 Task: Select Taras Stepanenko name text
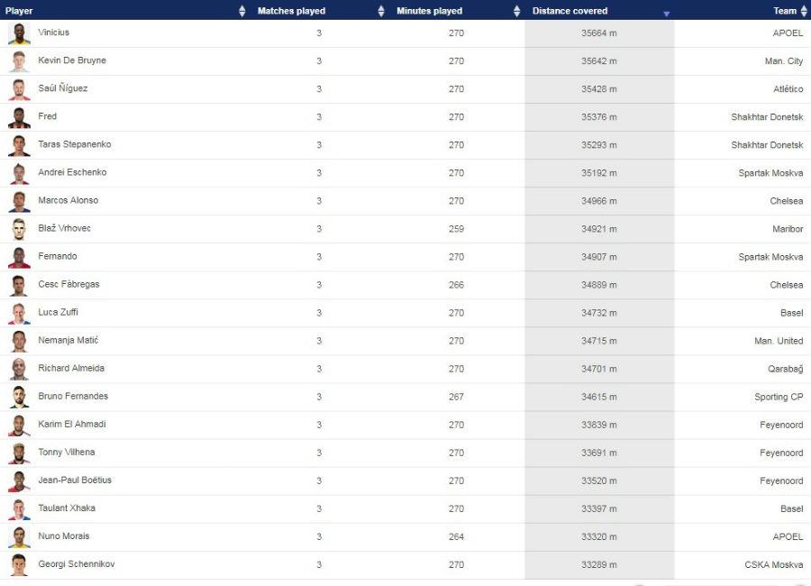(x=75, y=144)
